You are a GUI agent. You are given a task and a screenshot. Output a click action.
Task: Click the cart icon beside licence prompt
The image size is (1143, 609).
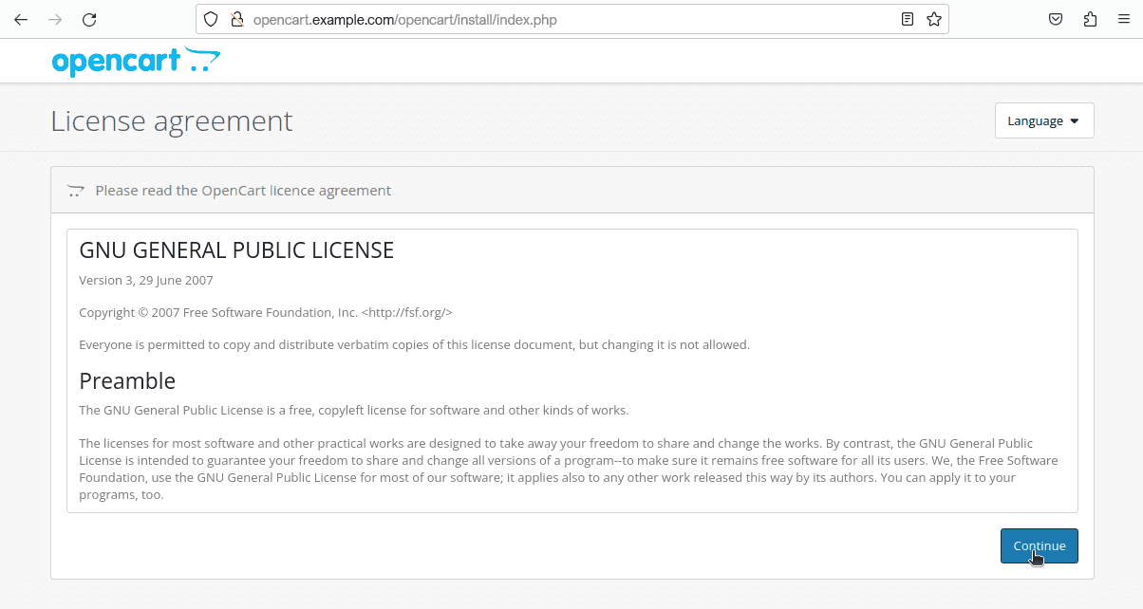tap(76, 191)
